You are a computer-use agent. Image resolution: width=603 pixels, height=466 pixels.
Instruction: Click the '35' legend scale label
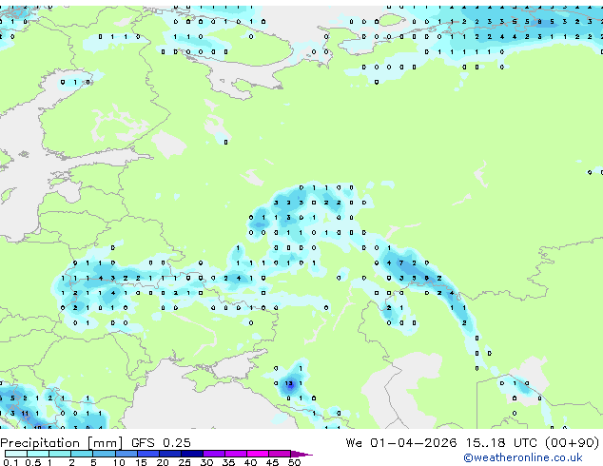point(229,462)
